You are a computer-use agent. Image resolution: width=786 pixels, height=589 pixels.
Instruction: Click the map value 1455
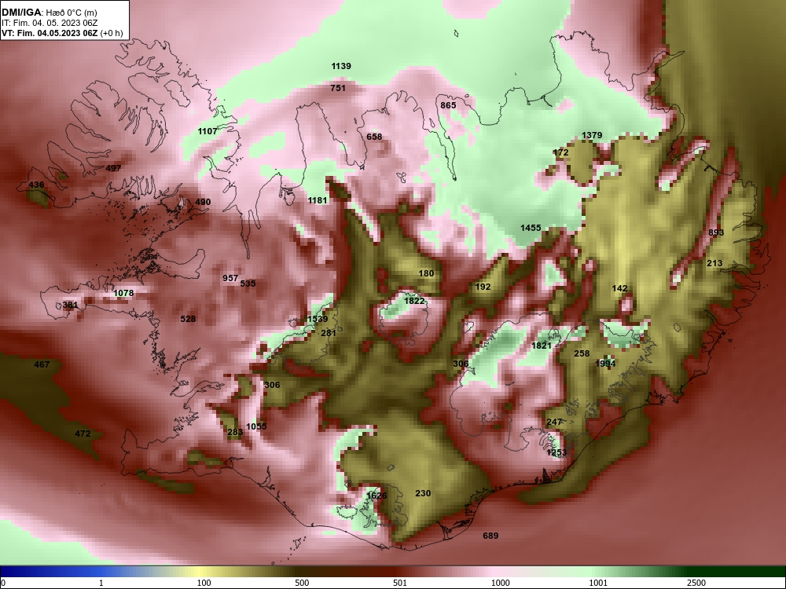click(x=531, y=228)
